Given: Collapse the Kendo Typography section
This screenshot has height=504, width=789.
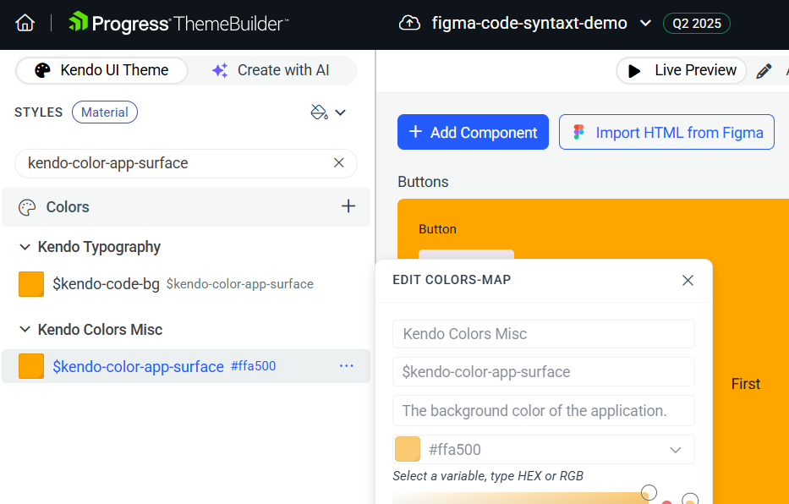Looking at the screenshot, I should (25, 247).
